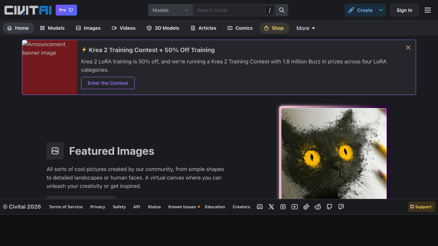Go to the Models tab
438x246 pixels.
pos(52,28)
